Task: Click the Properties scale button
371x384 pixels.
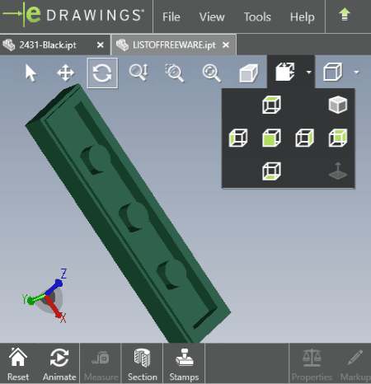Action: coord(312,364)
